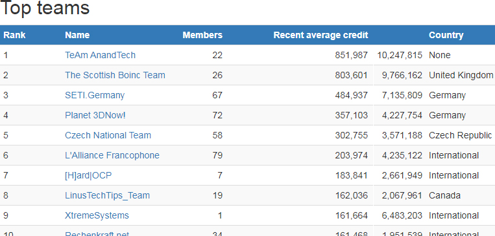
Task: Open the Rechenkraft.net team link
Action: pos(97,233)
